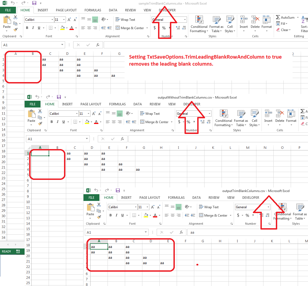This screenshot has width=308, height=286.
Task: Open the General number format dropdown
Action: (x=185, y=19)
